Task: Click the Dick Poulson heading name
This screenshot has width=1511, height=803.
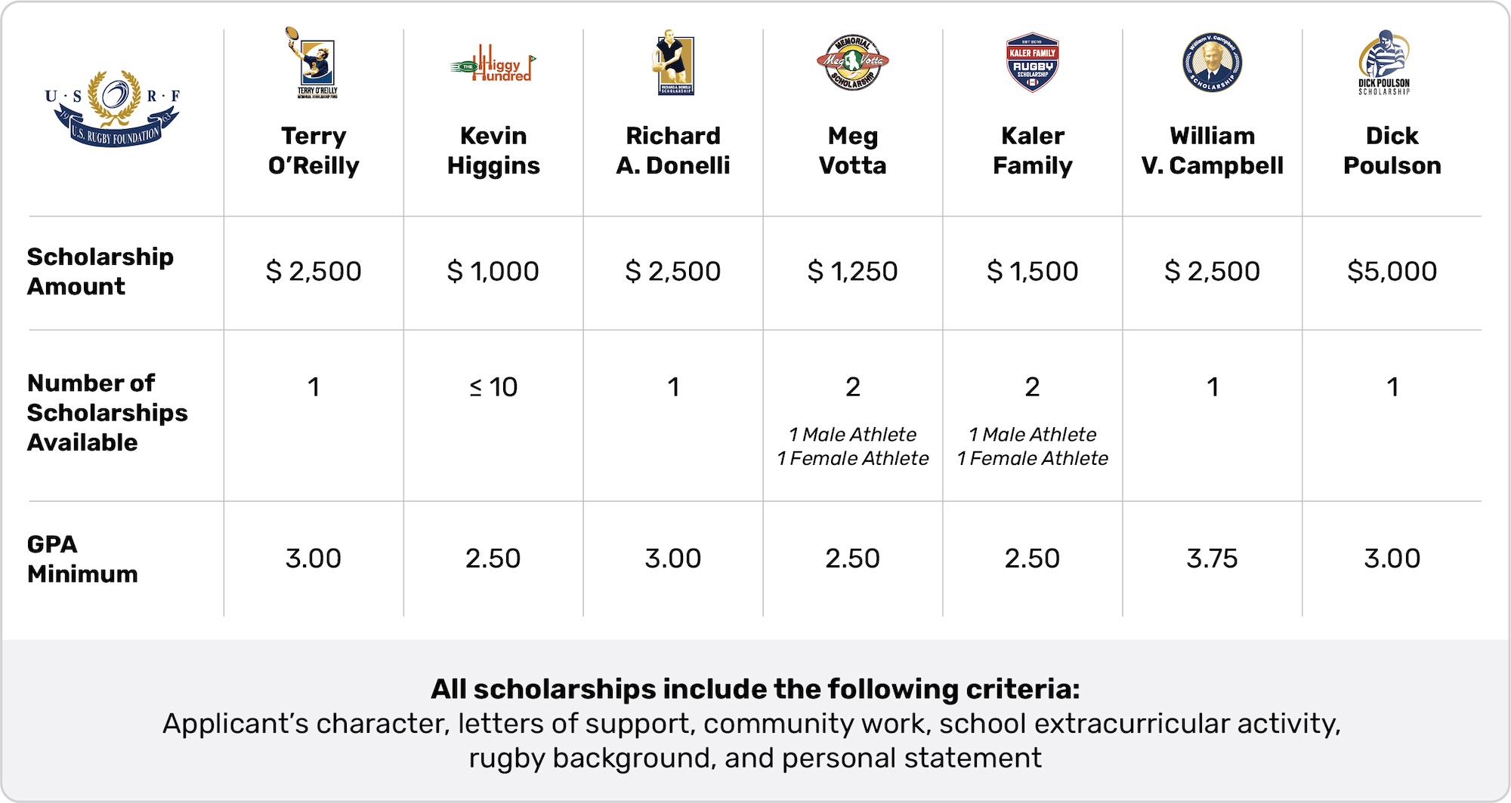Action: [x=1392, y=150]
